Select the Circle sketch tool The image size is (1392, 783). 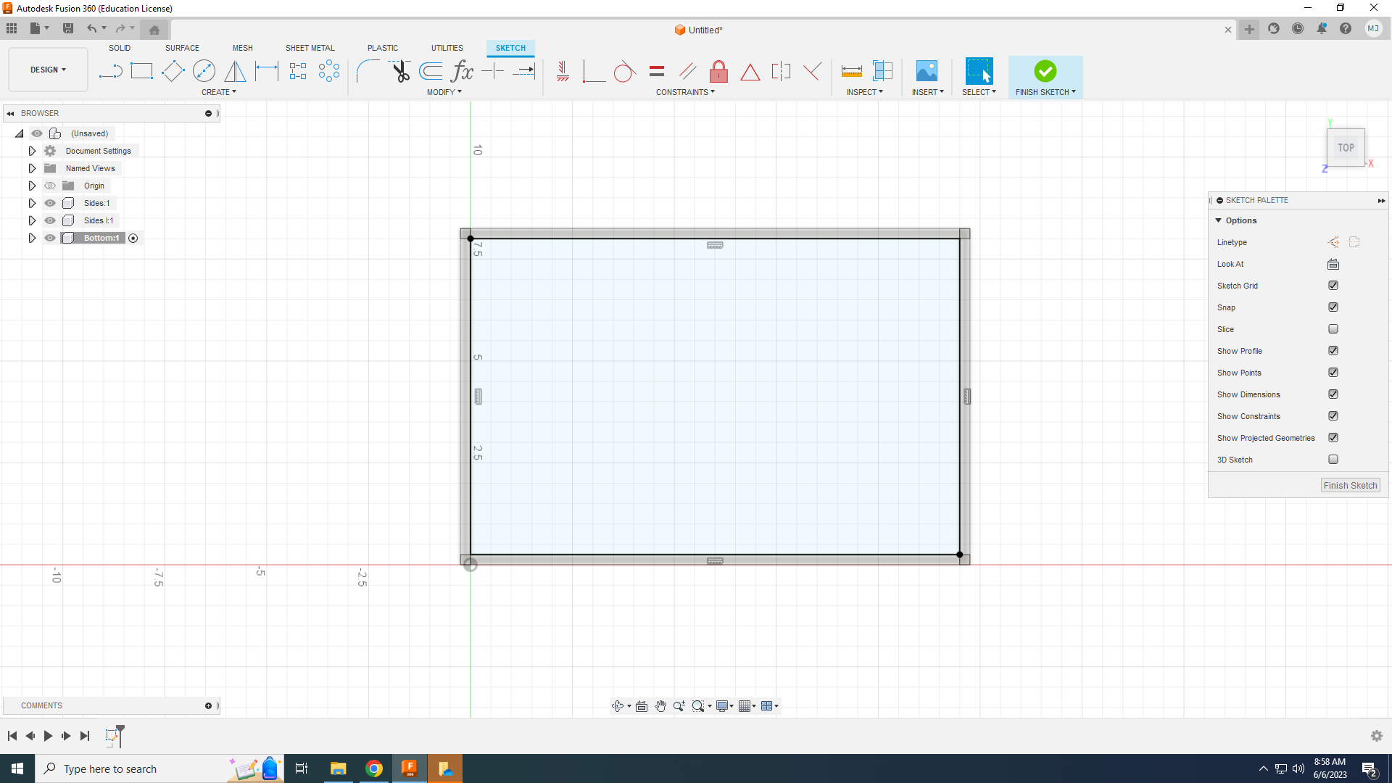point(204,72)
